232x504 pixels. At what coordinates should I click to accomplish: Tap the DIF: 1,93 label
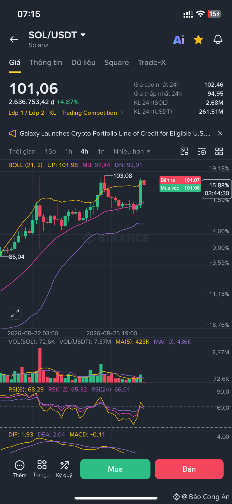(x=21, y=435)
